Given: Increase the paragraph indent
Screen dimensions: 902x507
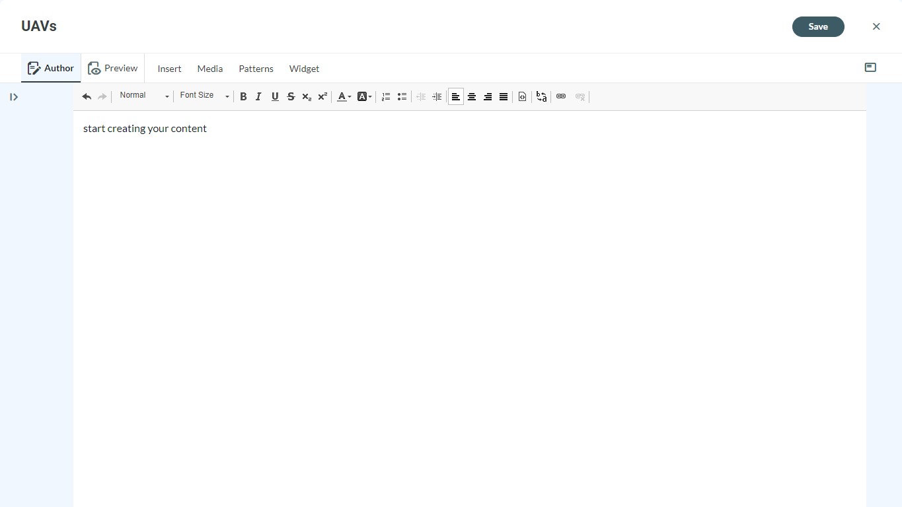Looking at the screenshot, I should [437, 96].
